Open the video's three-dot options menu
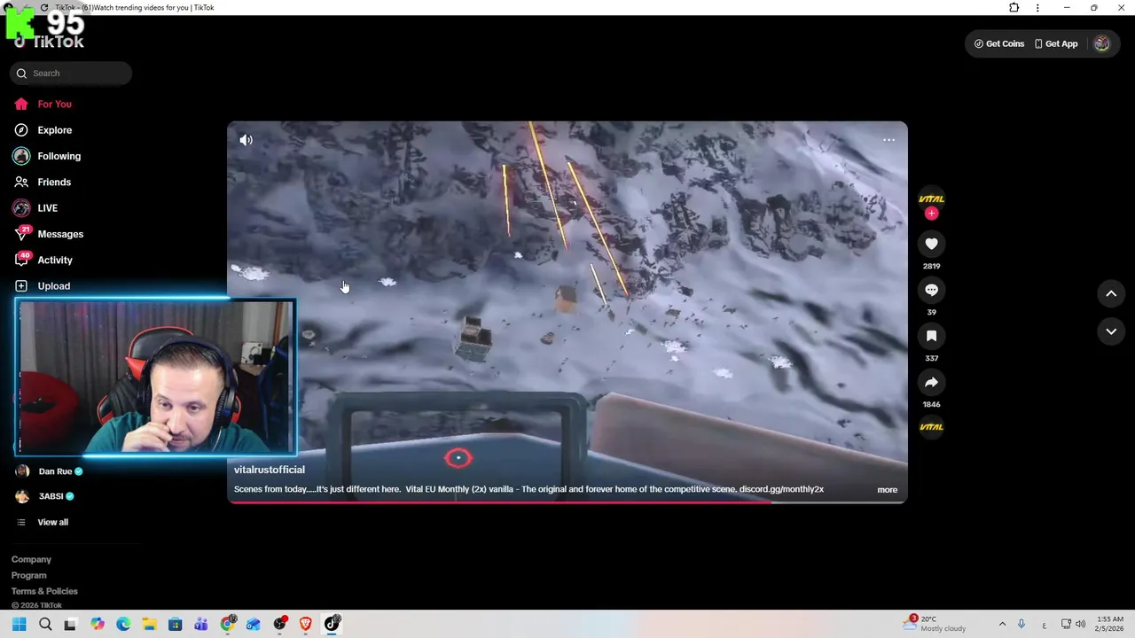 click(x=888, y=140)
